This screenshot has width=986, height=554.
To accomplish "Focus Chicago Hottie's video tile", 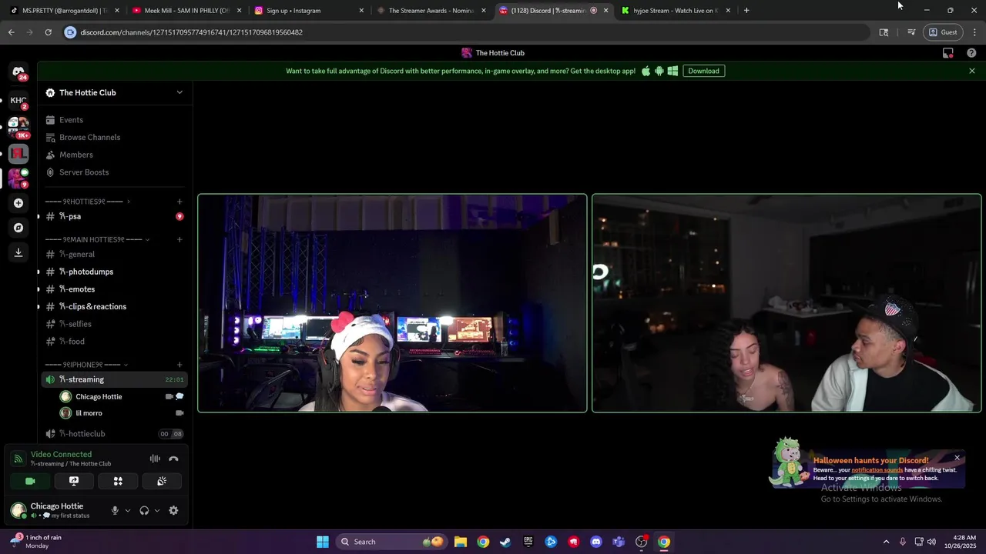I will pos(392,303).
